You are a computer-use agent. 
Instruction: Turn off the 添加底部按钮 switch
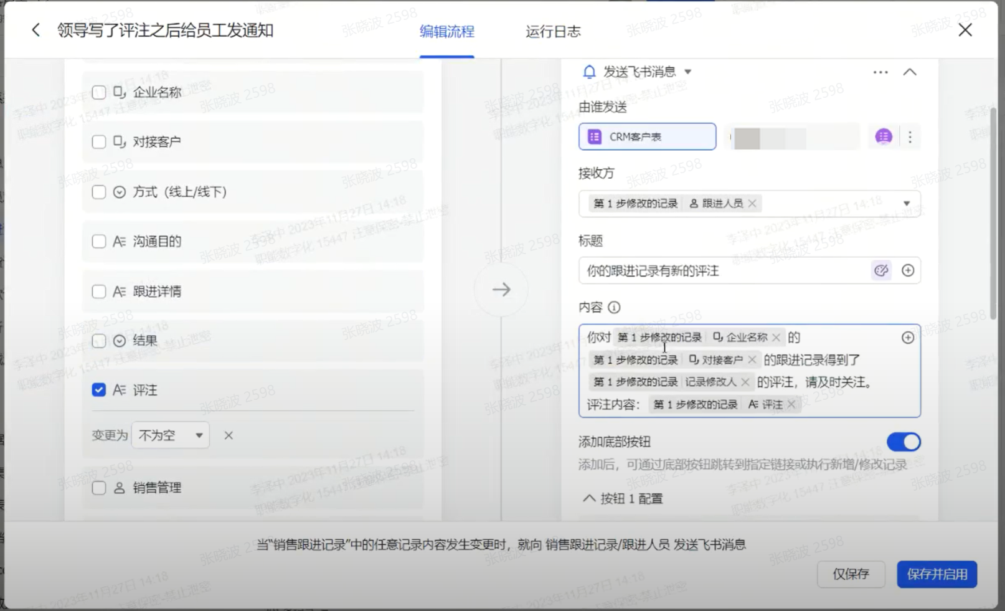click(x=903, y=442)
